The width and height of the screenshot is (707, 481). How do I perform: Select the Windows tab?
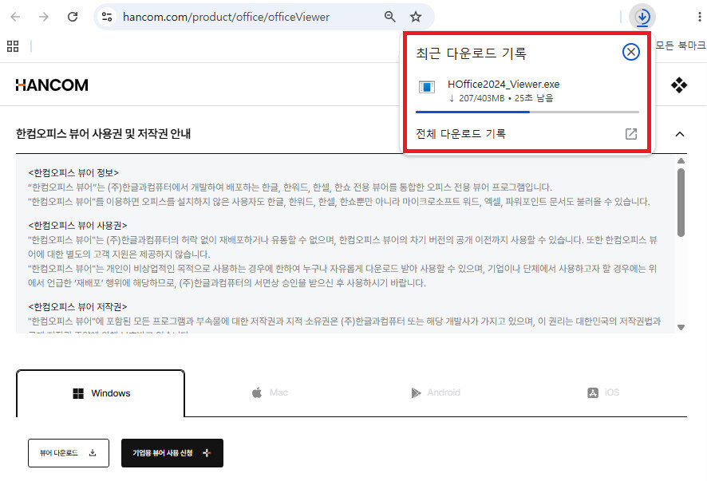pyautogui.click(x=101, y=393)
